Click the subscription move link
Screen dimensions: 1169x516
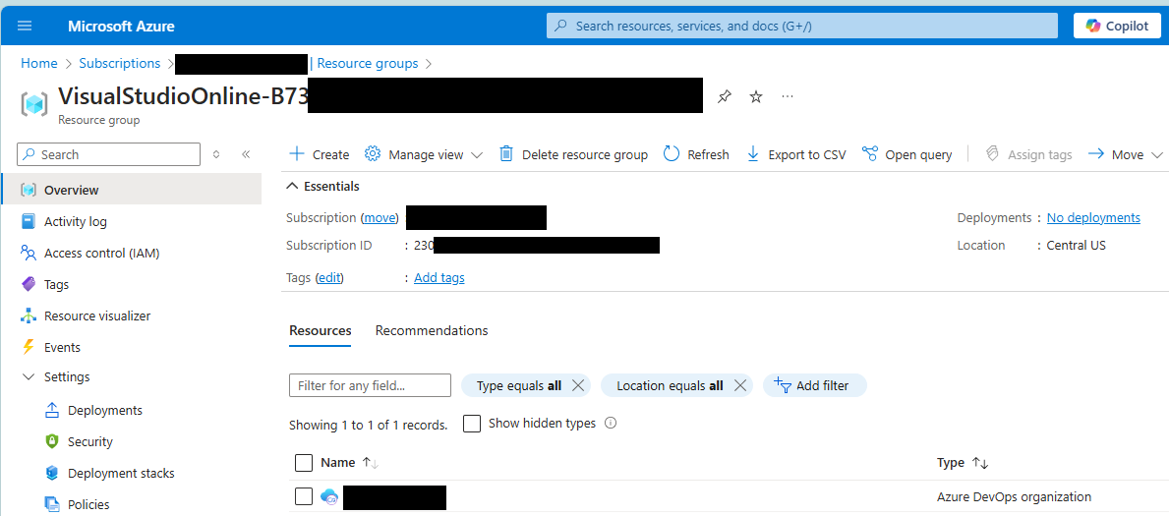pos(380,218)
